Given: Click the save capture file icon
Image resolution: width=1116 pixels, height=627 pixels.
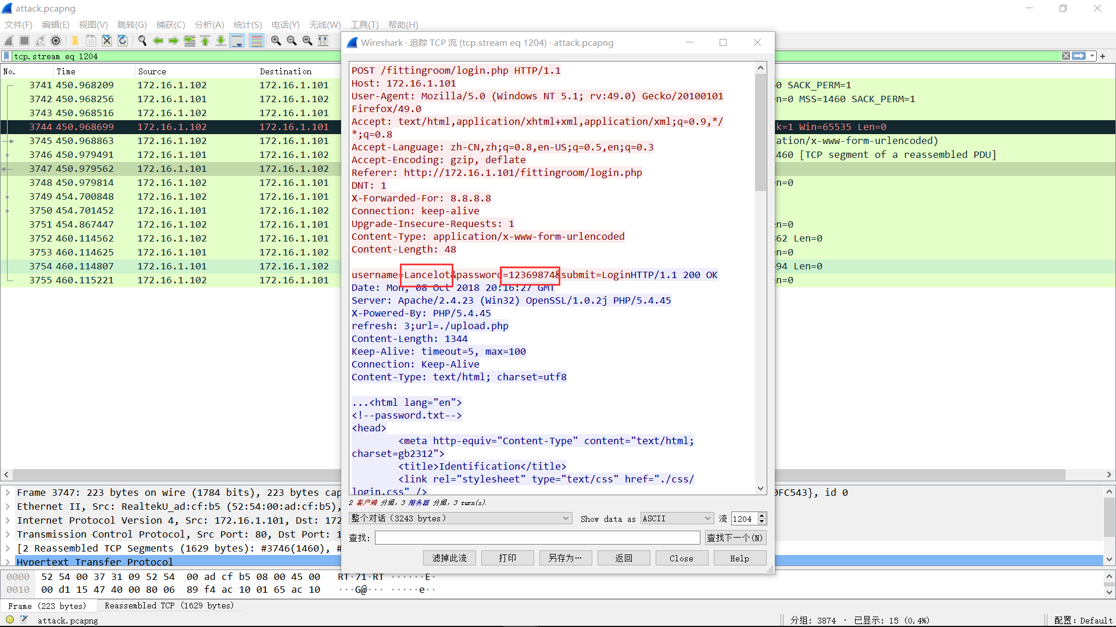Looking at the screenshot, I should tap(91, 41).
